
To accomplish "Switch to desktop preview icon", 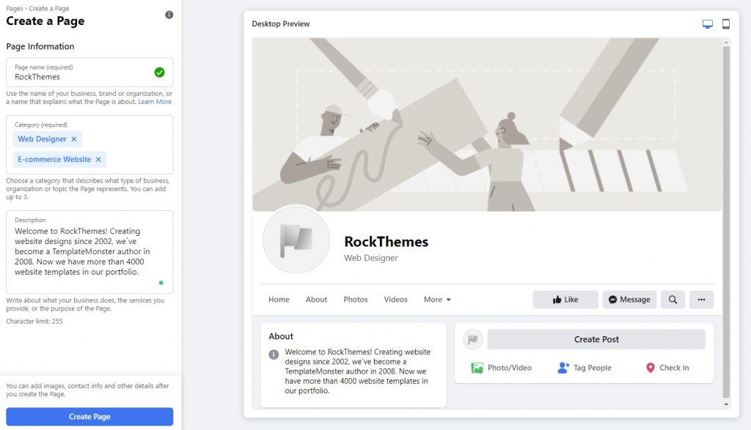I will tap(708, 24).
